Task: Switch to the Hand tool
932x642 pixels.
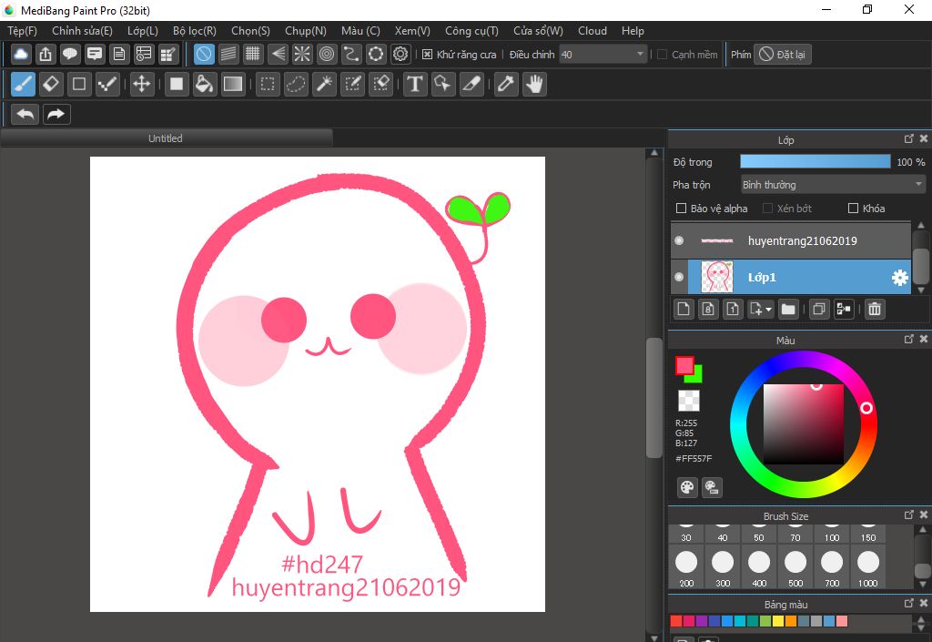Action: (x=533, y=85)
